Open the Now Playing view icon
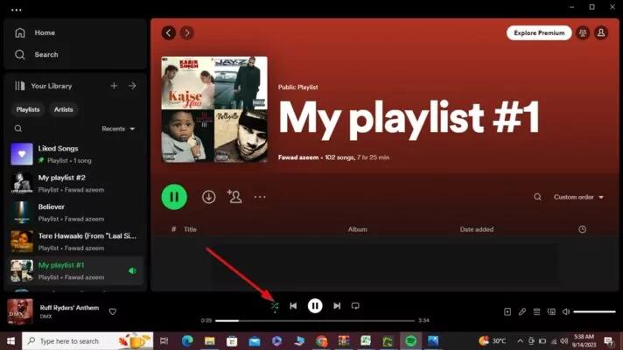 507,311
